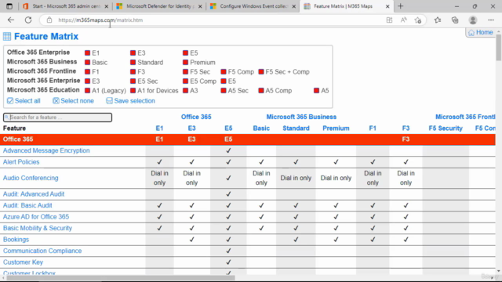Toggle Microsoft 365 Business Premium checkbox
502x282 pixels.
point(185,63)
